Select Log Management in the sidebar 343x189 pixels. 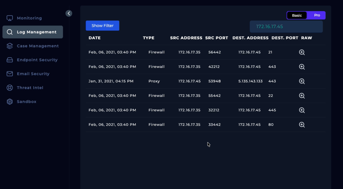point(36,32)
